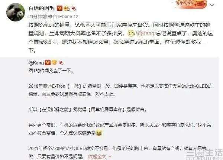The image size is (223, 160).
Task: Expand the post options chevron at top right
Action: click(x=212, y=5)
